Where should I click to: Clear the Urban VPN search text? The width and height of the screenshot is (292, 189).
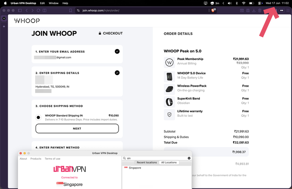click(x=189, y=158)
